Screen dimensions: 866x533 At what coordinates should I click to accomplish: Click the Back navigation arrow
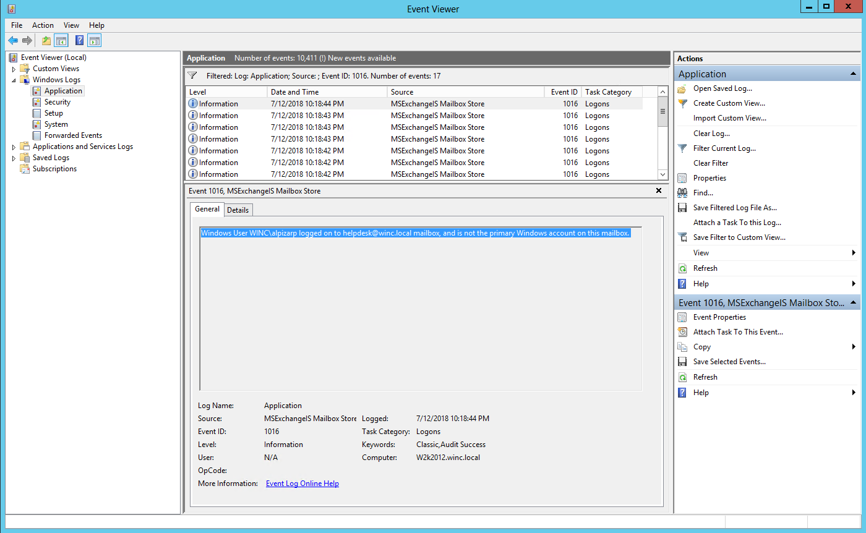tap(13, 40)
